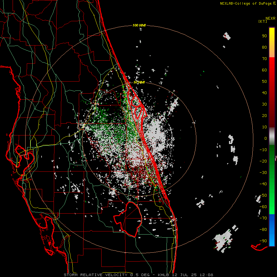Click the -40 value on velocity scale
This screenshot has height=277, width=277.
pos(263,184)
